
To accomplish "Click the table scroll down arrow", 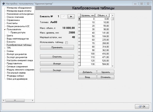I will (x=112, y=66).
